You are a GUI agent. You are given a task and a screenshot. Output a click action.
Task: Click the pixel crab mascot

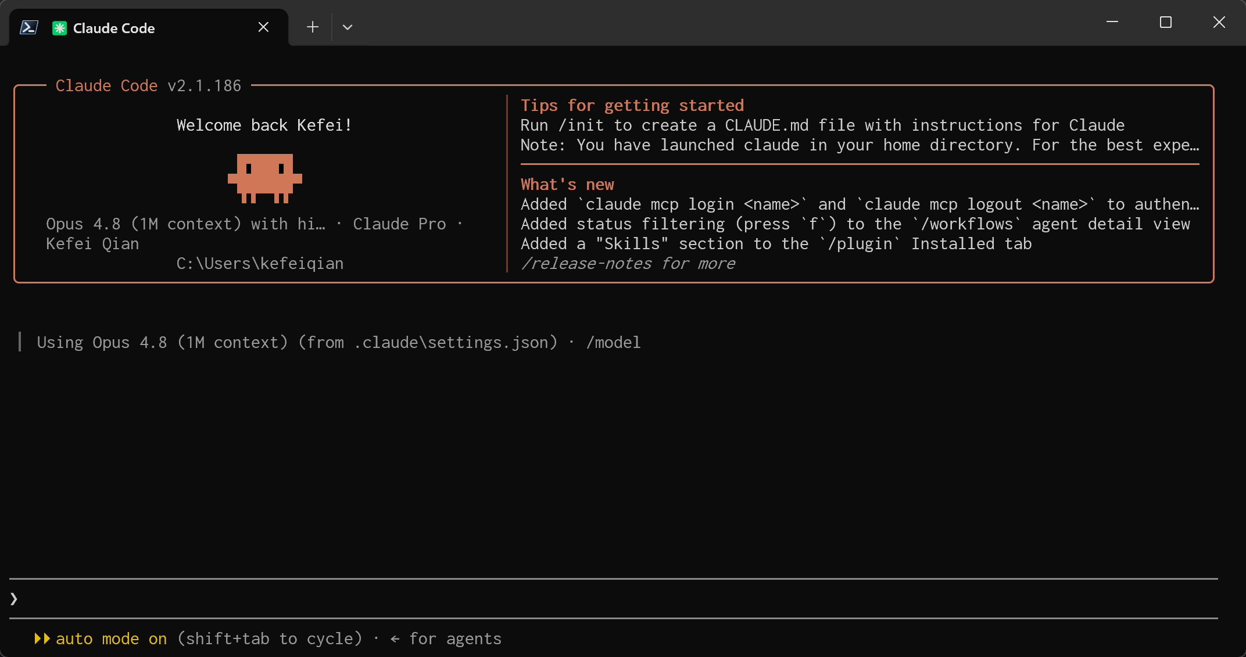tap(265, 178)
